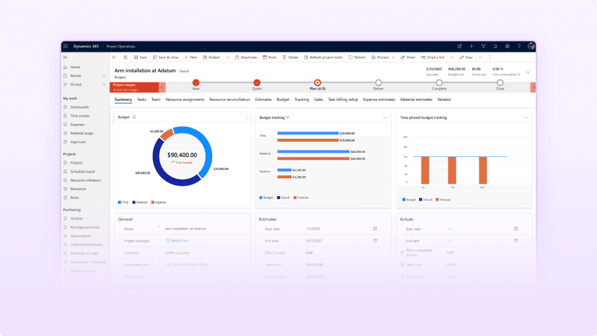Viewport: 597px width, 336px height.
Task: Open command bar overflow vertical ellipsis
Action: pyautogui.click(x=490, y=57)
